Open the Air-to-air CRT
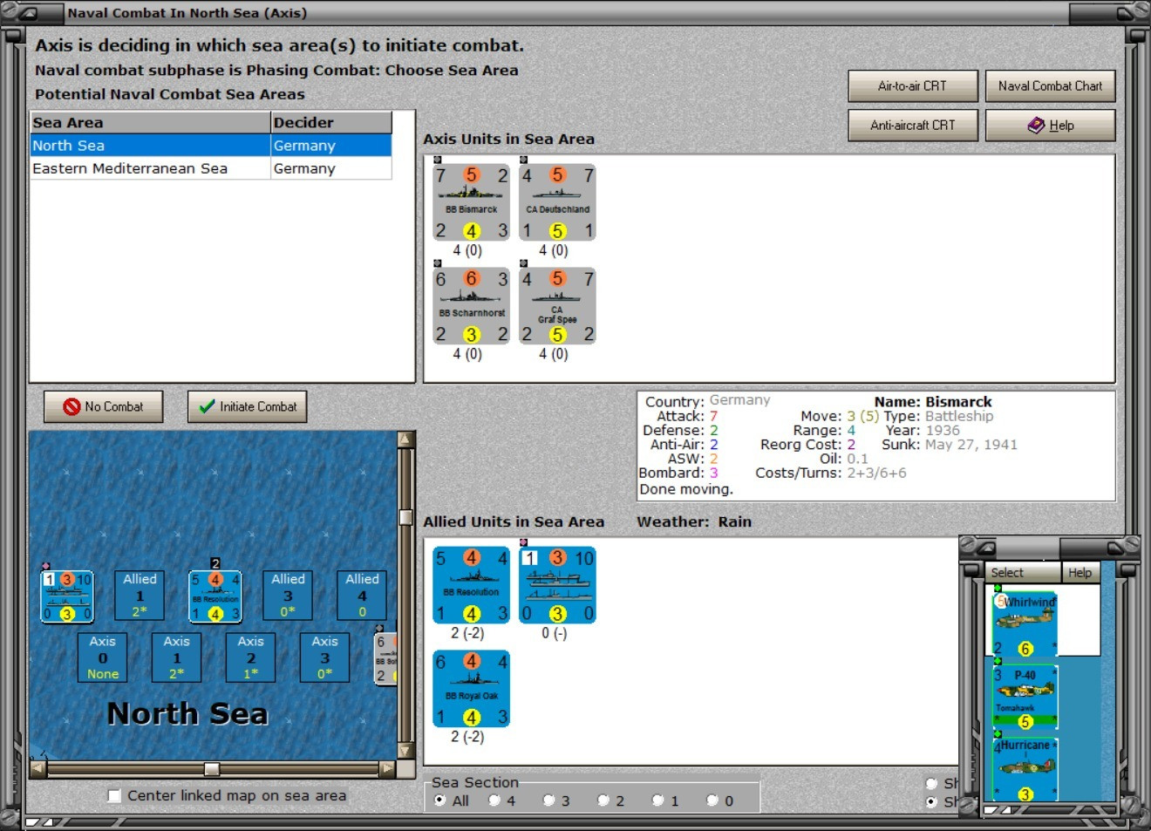Screen dimensions: 1151x831 coord(912,86)
